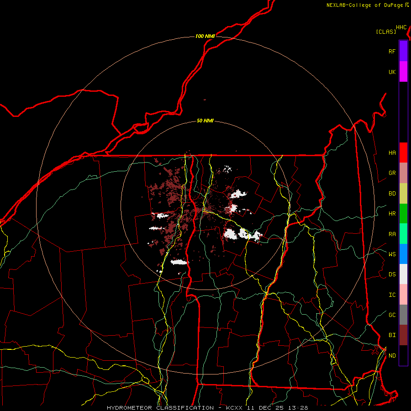Click the BI legend label
Image resolution: width=411 pixels, height=411 pixels.
(392, 335)
